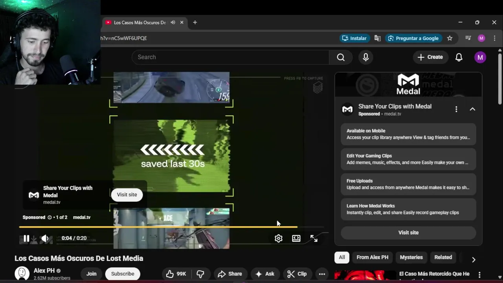Click the Medal banner logo in side panel
503x283 pixels.
point(408,85)
